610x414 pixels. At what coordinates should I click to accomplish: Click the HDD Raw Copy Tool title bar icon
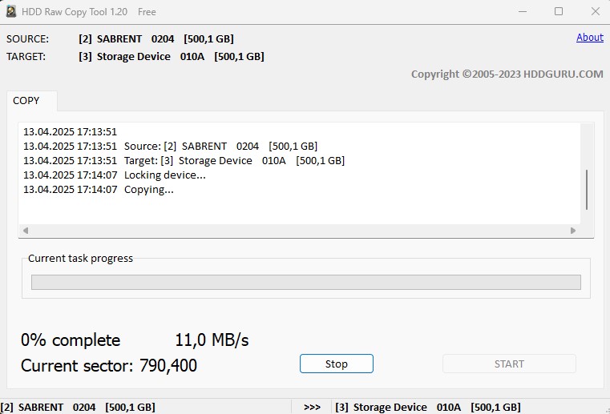pyautogui.click(x=11, y=11)
